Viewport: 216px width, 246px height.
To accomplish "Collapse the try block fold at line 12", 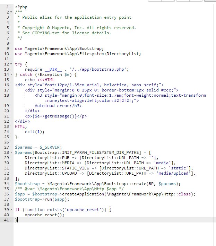I will pos(11,64).
